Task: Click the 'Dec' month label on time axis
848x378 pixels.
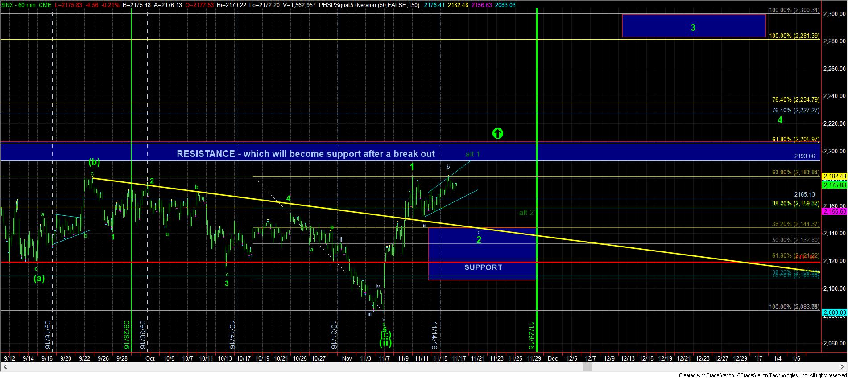Action: (x=552, y=358)
